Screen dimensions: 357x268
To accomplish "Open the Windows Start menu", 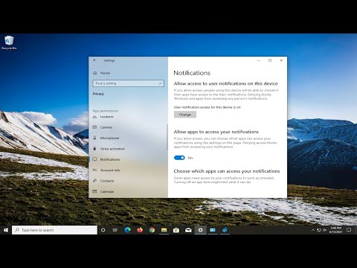I will click(x=6, y=230).
